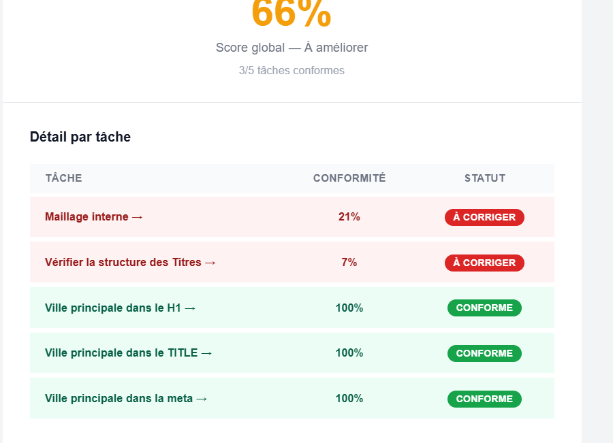613x443 pixels.
Task: Click the Score global — À améliorer label
Action: tap(292, 48)
